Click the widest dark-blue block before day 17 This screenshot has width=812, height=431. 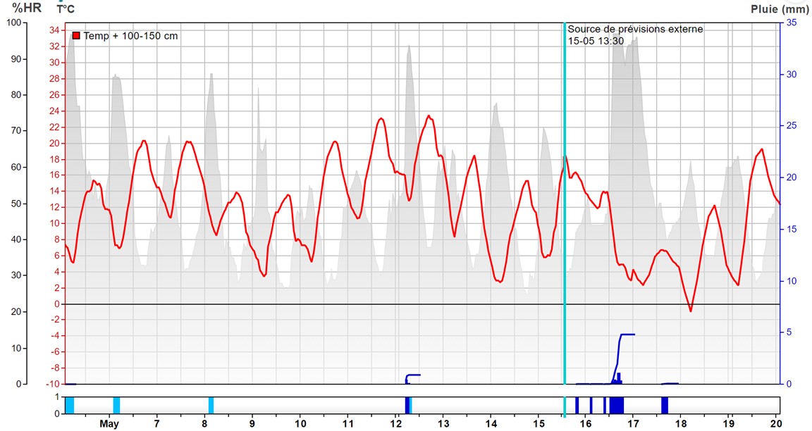click(617, 406)
